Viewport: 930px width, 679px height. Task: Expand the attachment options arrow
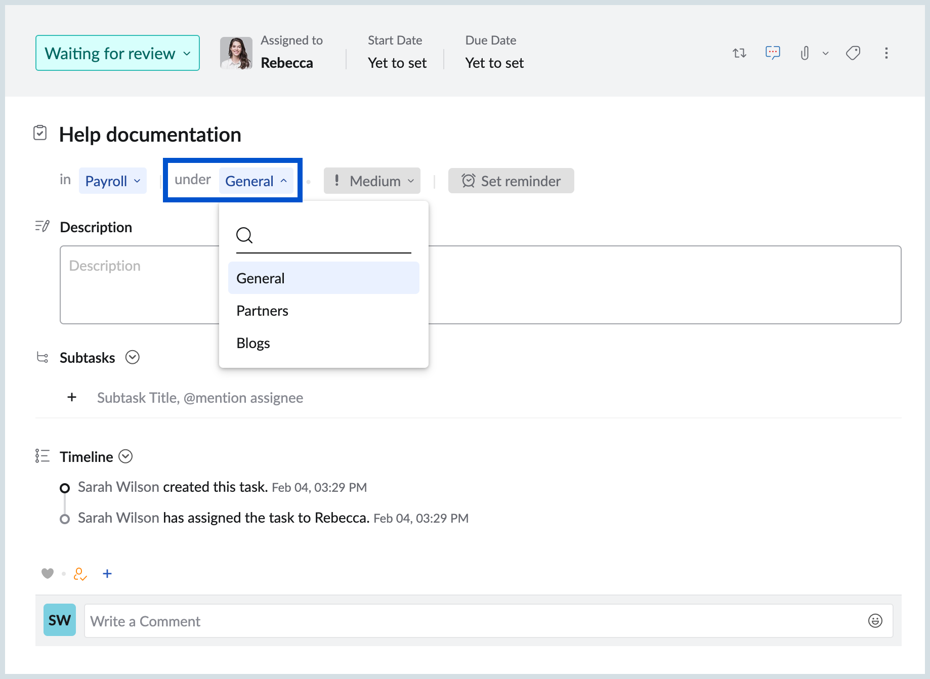(825, 53)
